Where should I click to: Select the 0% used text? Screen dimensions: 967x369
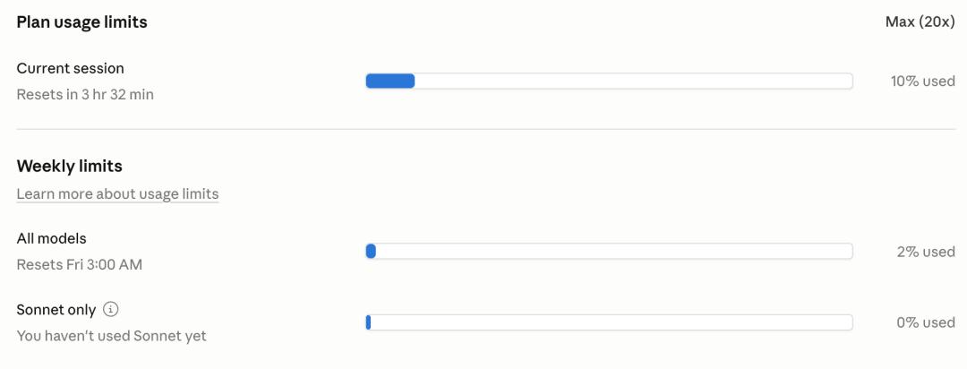(926, 322)
